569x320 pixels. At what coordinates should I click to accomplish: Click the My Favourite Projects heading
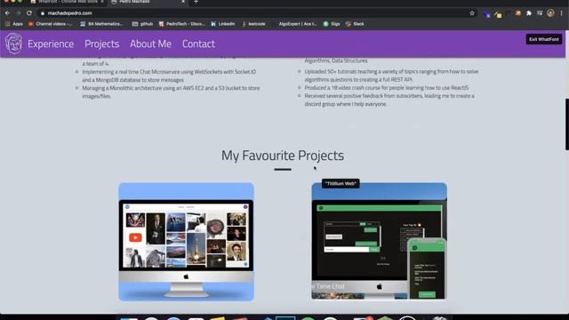[283, 156]
